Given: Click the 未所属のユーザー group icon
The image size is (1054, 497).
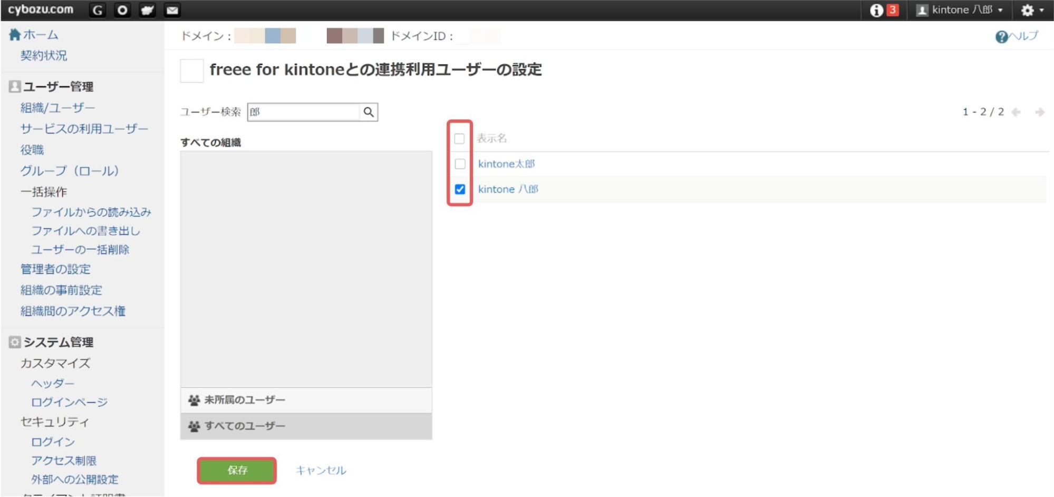Looking at the screenshot, I should click(x=194, y=400).
